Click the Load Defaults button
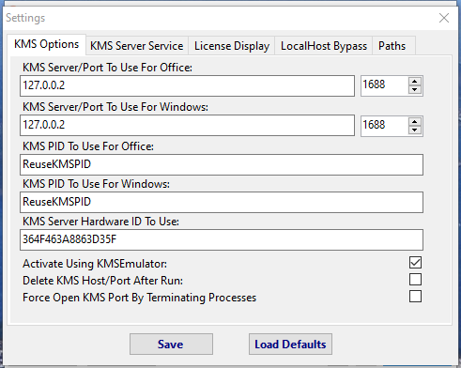Image resolution: width=461 pixels, height=368 pixels. point(290,345)
